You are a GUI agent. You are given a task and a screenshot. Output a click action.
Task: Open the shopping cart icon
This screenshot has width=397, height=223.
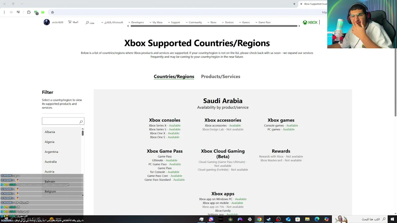click(70, 22)
